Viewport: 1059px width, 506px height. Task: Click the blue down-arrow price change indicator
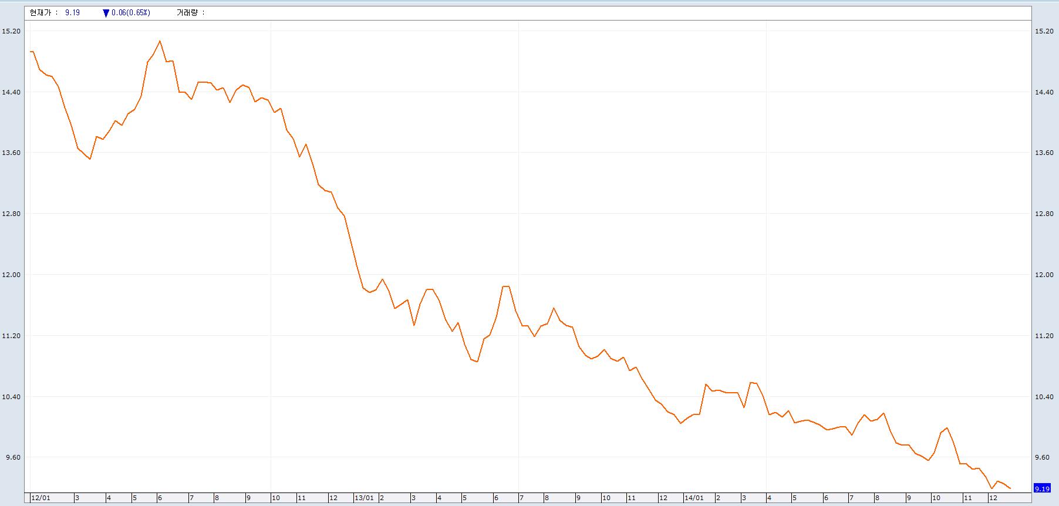[x=106, y=13]
